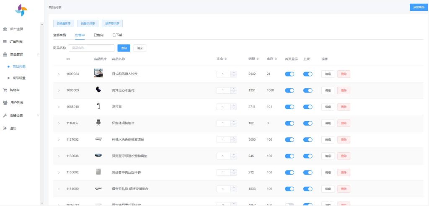Open thumbnail of 贝壳型凉感蓬松宠物窝垫

(98, 155)
